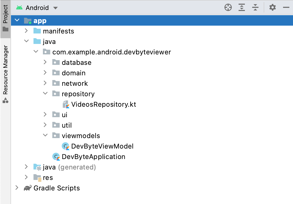This screenshot has width=293, height=204.
Task: Click the Kotlin file icon of VideosRepository.kt
Action: pos(66,104)
